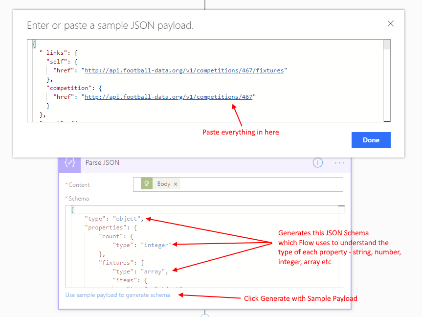
Task: Click the blue Done button
Action: tap(371, 140)
